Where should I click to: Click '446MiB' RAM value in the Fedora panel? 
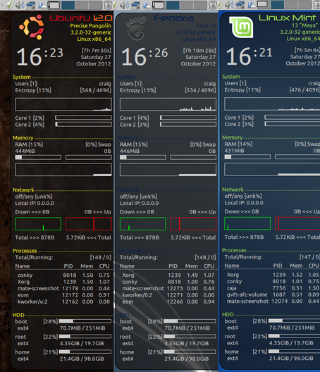tap(130, 151)
